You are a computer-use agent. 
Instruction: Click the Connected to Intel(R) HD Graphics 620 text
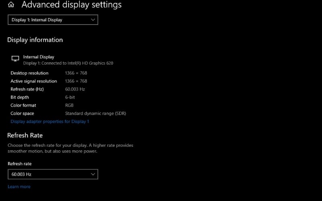pyautogui.click(x=68, y=63)
